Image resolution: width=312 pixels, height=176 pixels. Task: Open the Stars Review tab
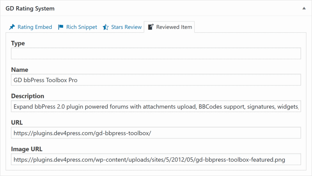122,27
